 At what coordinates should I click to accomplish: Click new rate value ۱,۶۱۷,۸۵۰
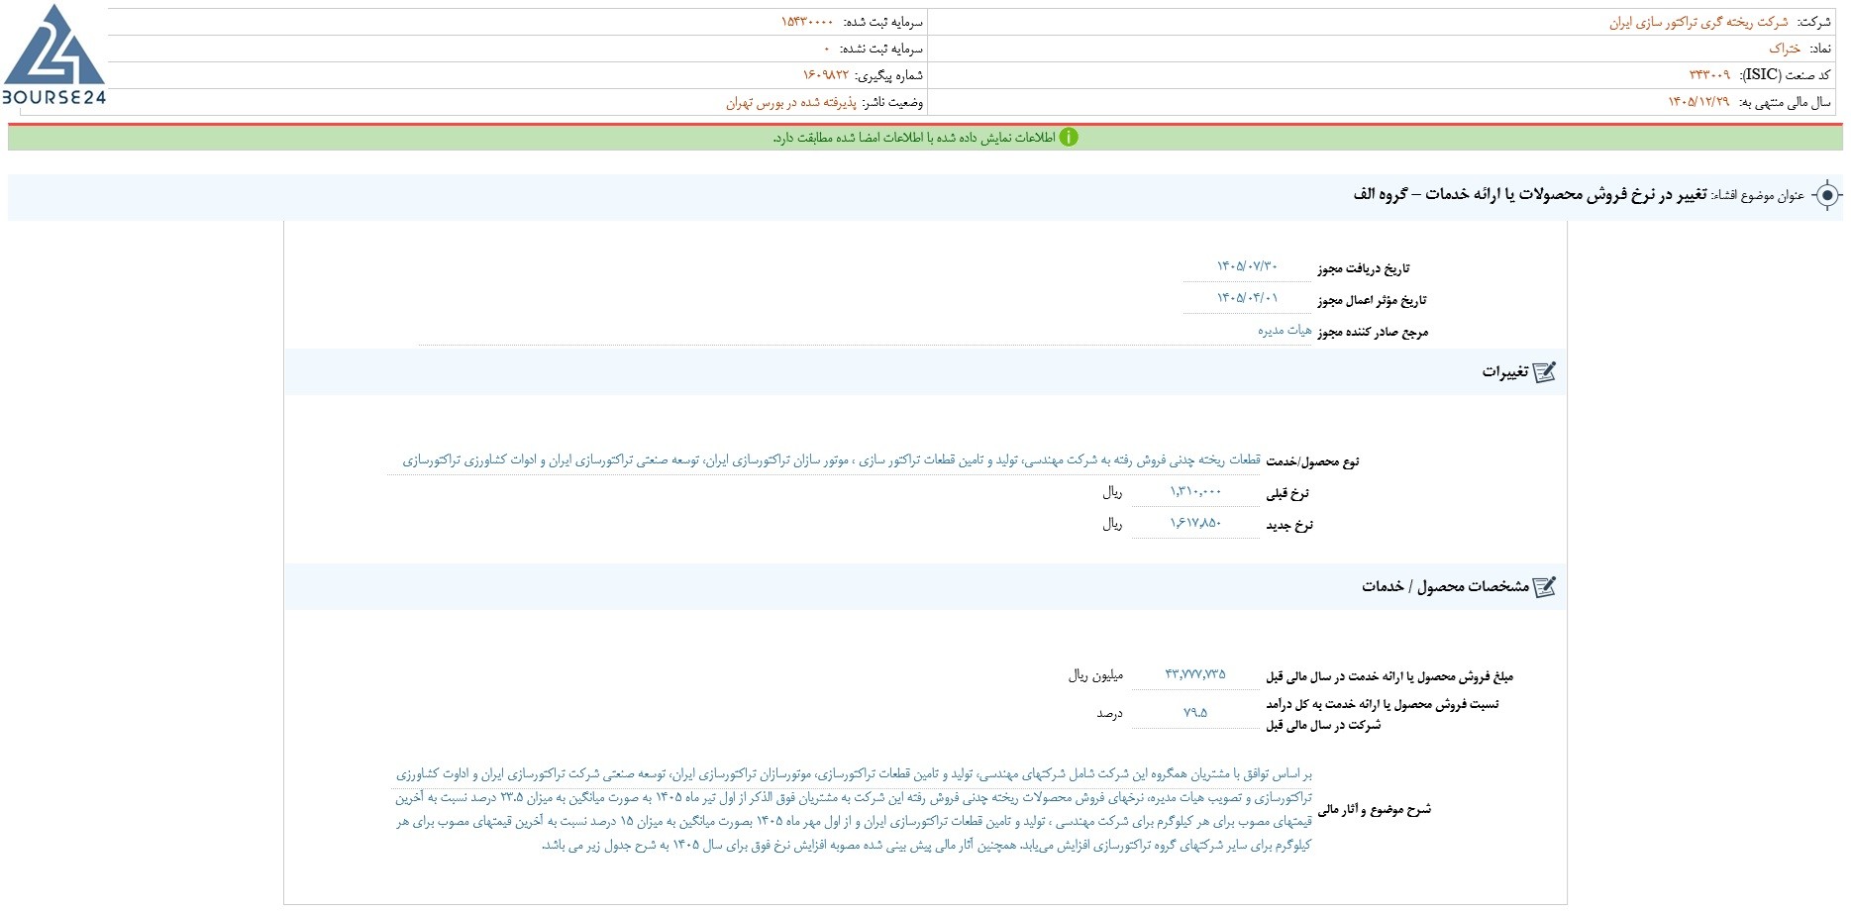(x=1195, y=524)
